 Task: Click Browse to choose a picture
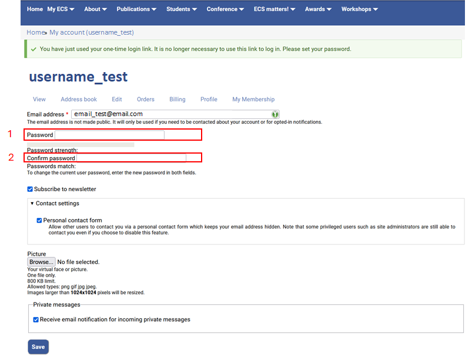[x=41, y=262]
